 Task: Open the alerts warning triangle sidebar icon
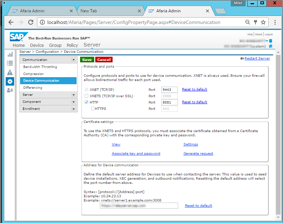[x=10, y=72]
